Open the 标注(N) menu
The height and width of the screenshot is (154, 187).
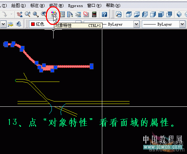coord(37,6)
